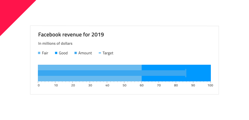Toggle the Amount series legend label

coord(85,53)
